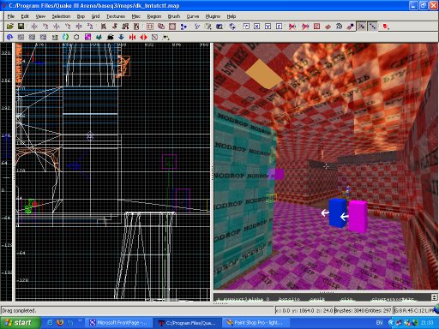The image size is (439, 329).
Task: Click the Select Partial Tall icon
Action: pyautogui.click(x=125, y=27)
